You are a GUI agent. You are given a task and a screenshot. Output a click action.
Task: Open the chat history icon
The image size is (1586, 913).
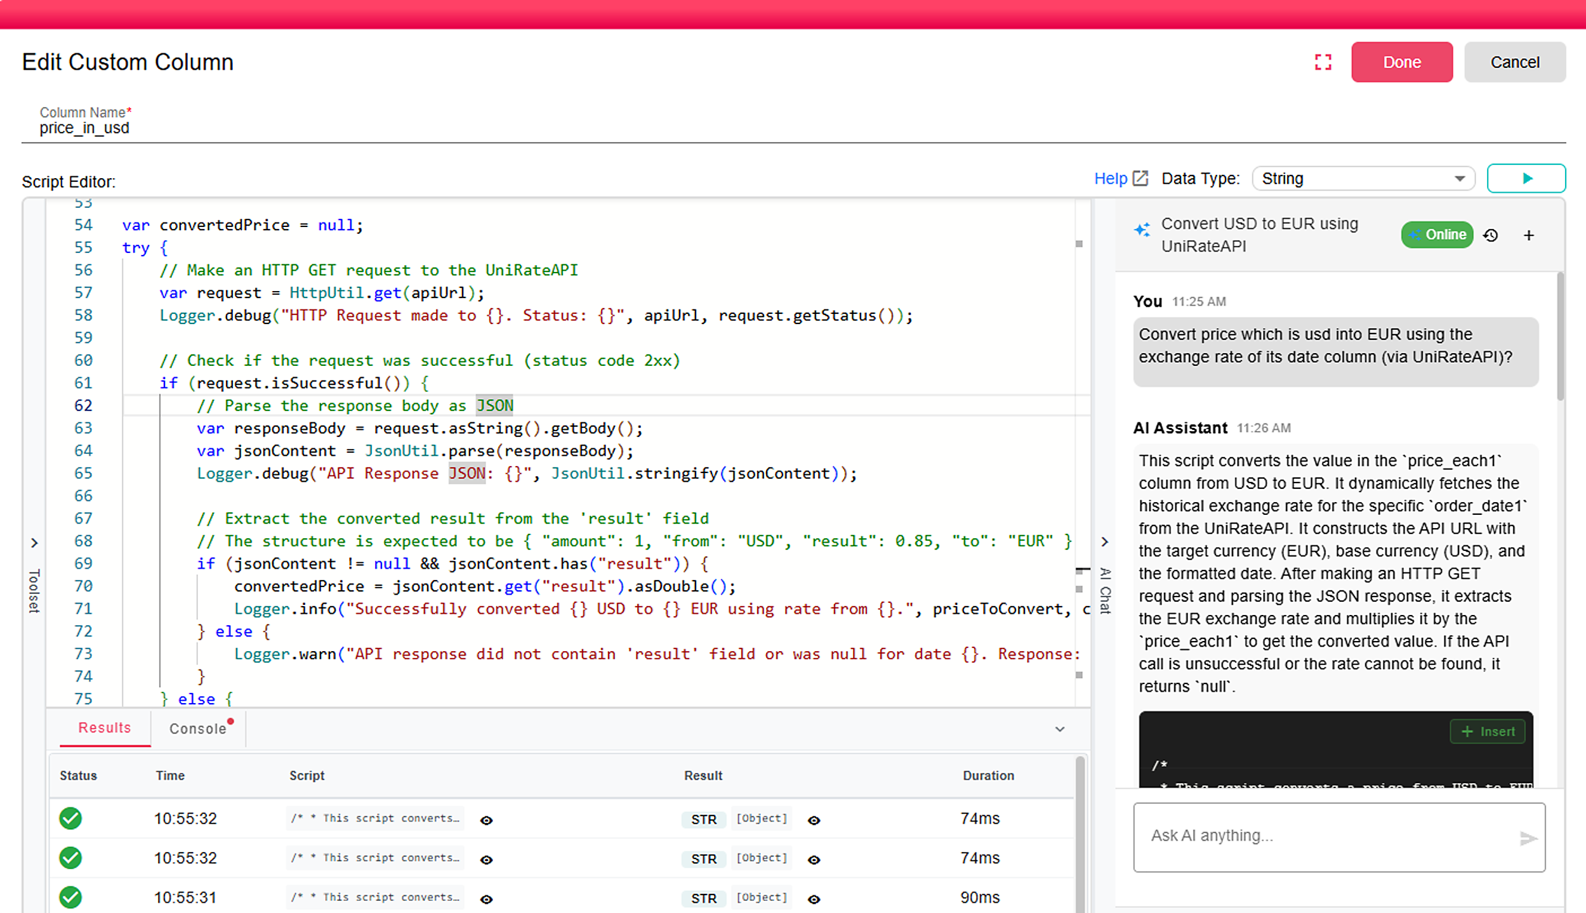pyautogui.click(x=1491, y=235)
